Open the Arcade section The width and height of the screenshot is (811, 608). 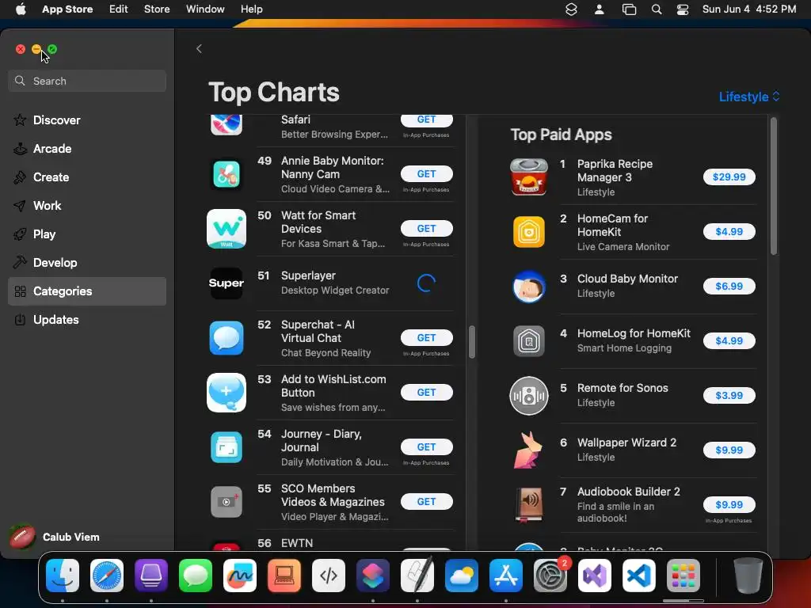tap(87, 148)
